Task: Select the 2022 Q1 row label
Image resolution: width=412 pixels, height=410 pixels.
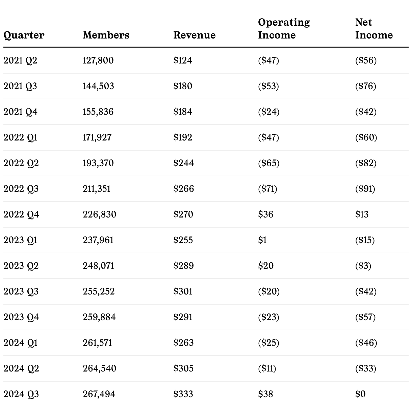Action: [x=20, y=137]
